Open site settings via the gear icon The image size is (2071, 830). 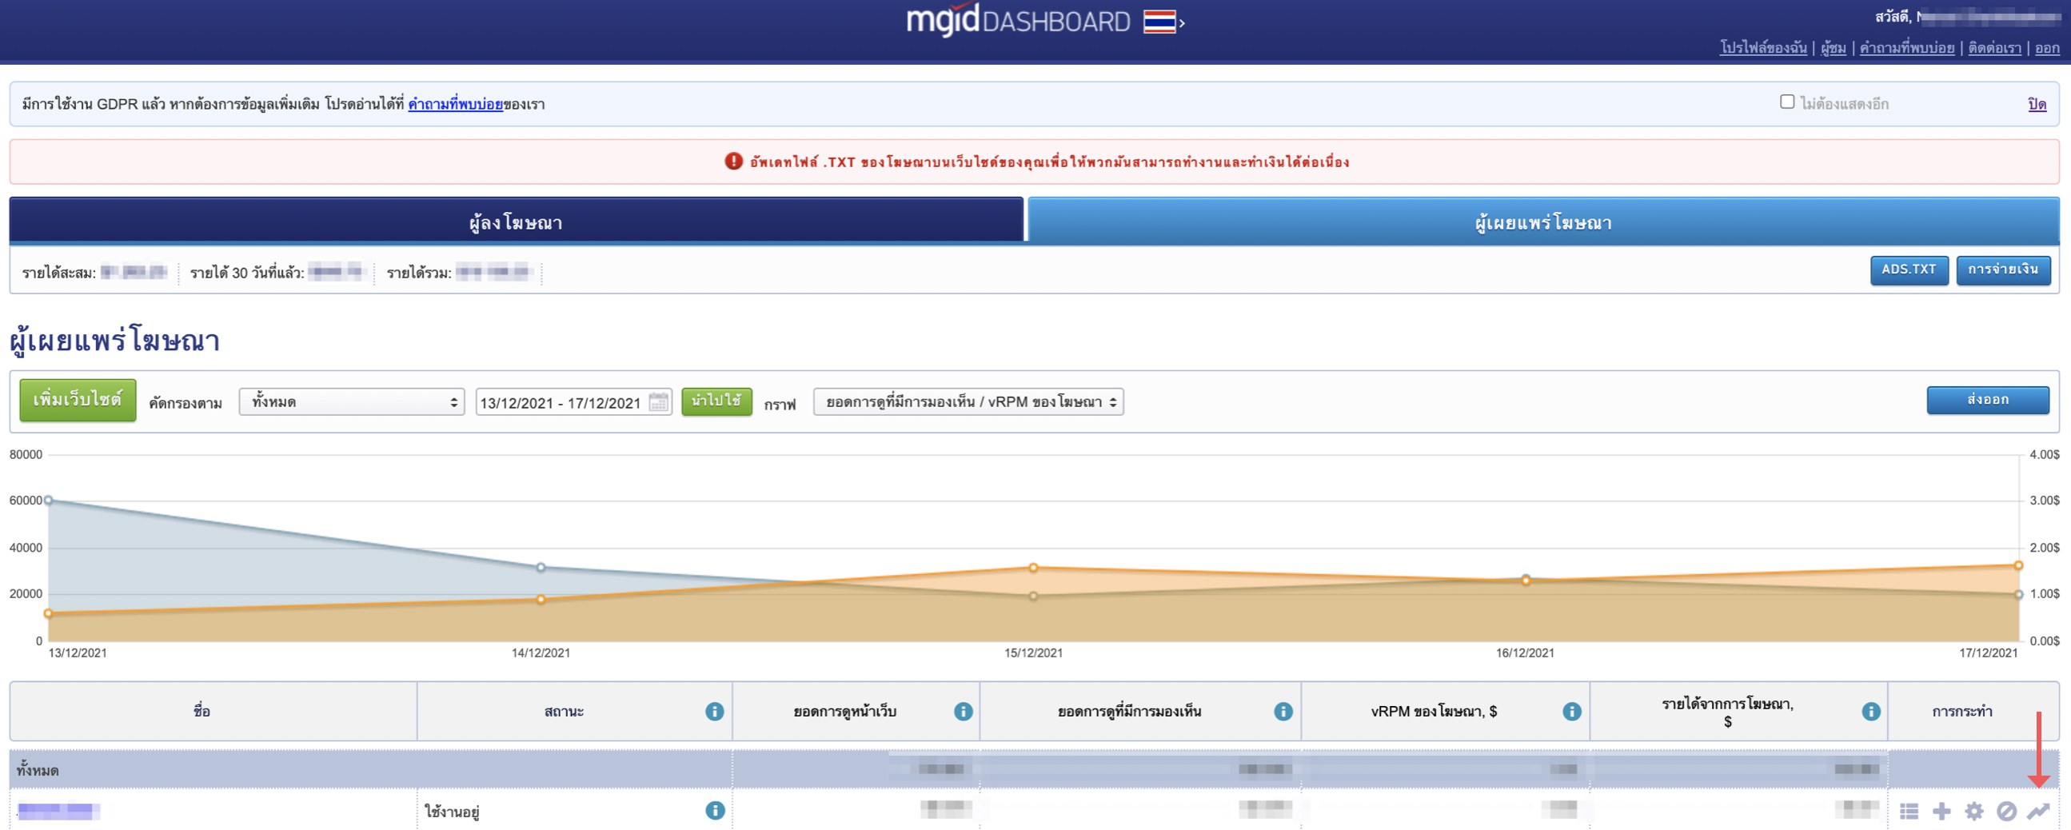[x=1973, y=811]
